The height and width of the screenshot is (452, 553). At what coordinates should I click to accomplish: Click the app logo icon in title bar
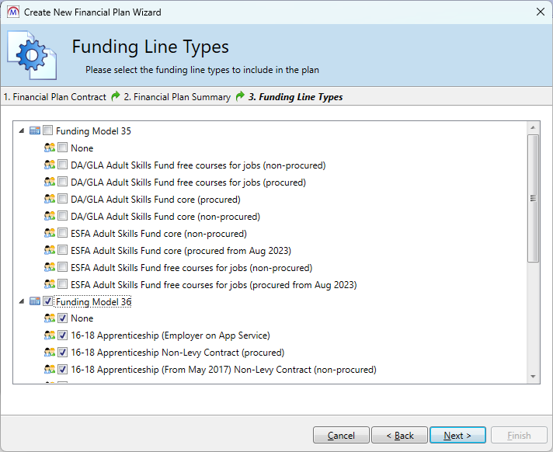point(12,12)
